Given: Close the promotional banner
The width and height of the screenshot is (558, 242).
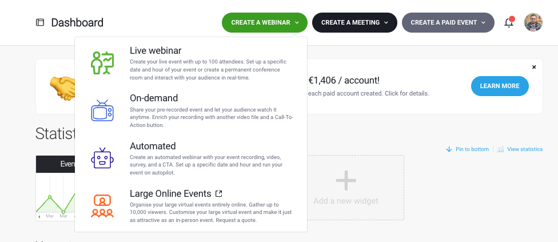Looking at the screenshot, I should [534, 67].
